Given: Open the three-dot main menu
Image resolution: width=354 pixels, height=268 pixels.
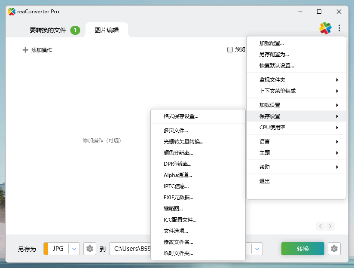Looking at the screenshot, I should pos(339,28).
